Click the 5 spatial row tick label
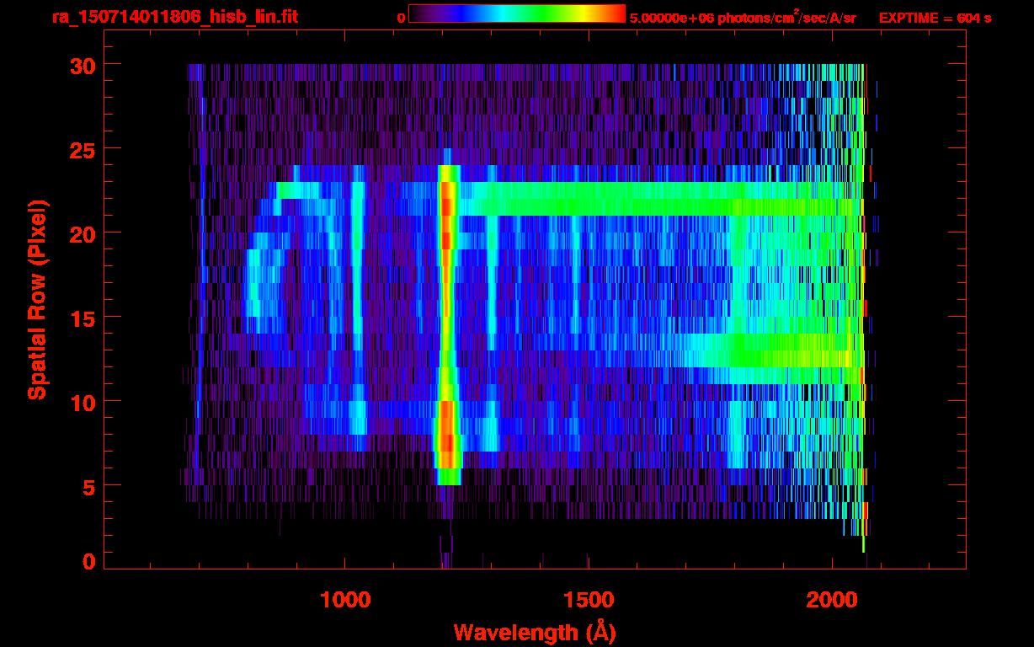 click(x=89, y=485)
